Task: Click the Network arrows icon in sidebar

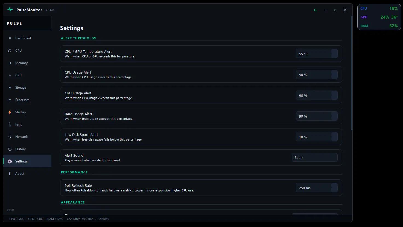Action: pos(10,137)
